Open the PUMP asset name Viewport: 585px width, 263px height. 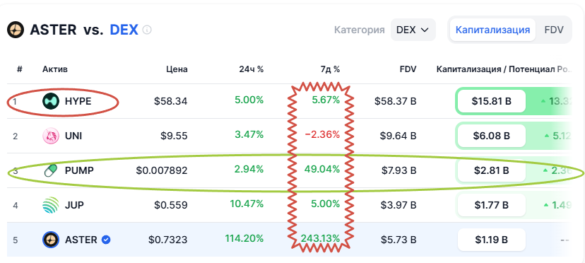(x=79, y=170)
